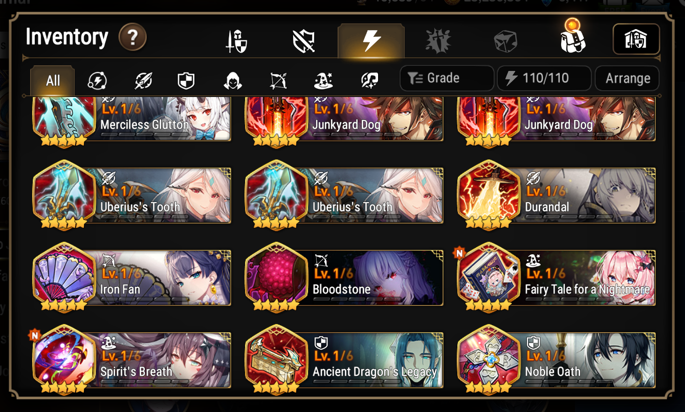Select the All filter tab
685x412 pixels.
53,81
